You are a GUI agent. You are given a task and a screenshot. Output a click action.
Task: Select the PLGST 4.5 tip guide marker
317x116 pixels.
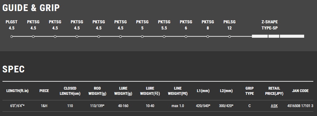(x=12, y=37)
